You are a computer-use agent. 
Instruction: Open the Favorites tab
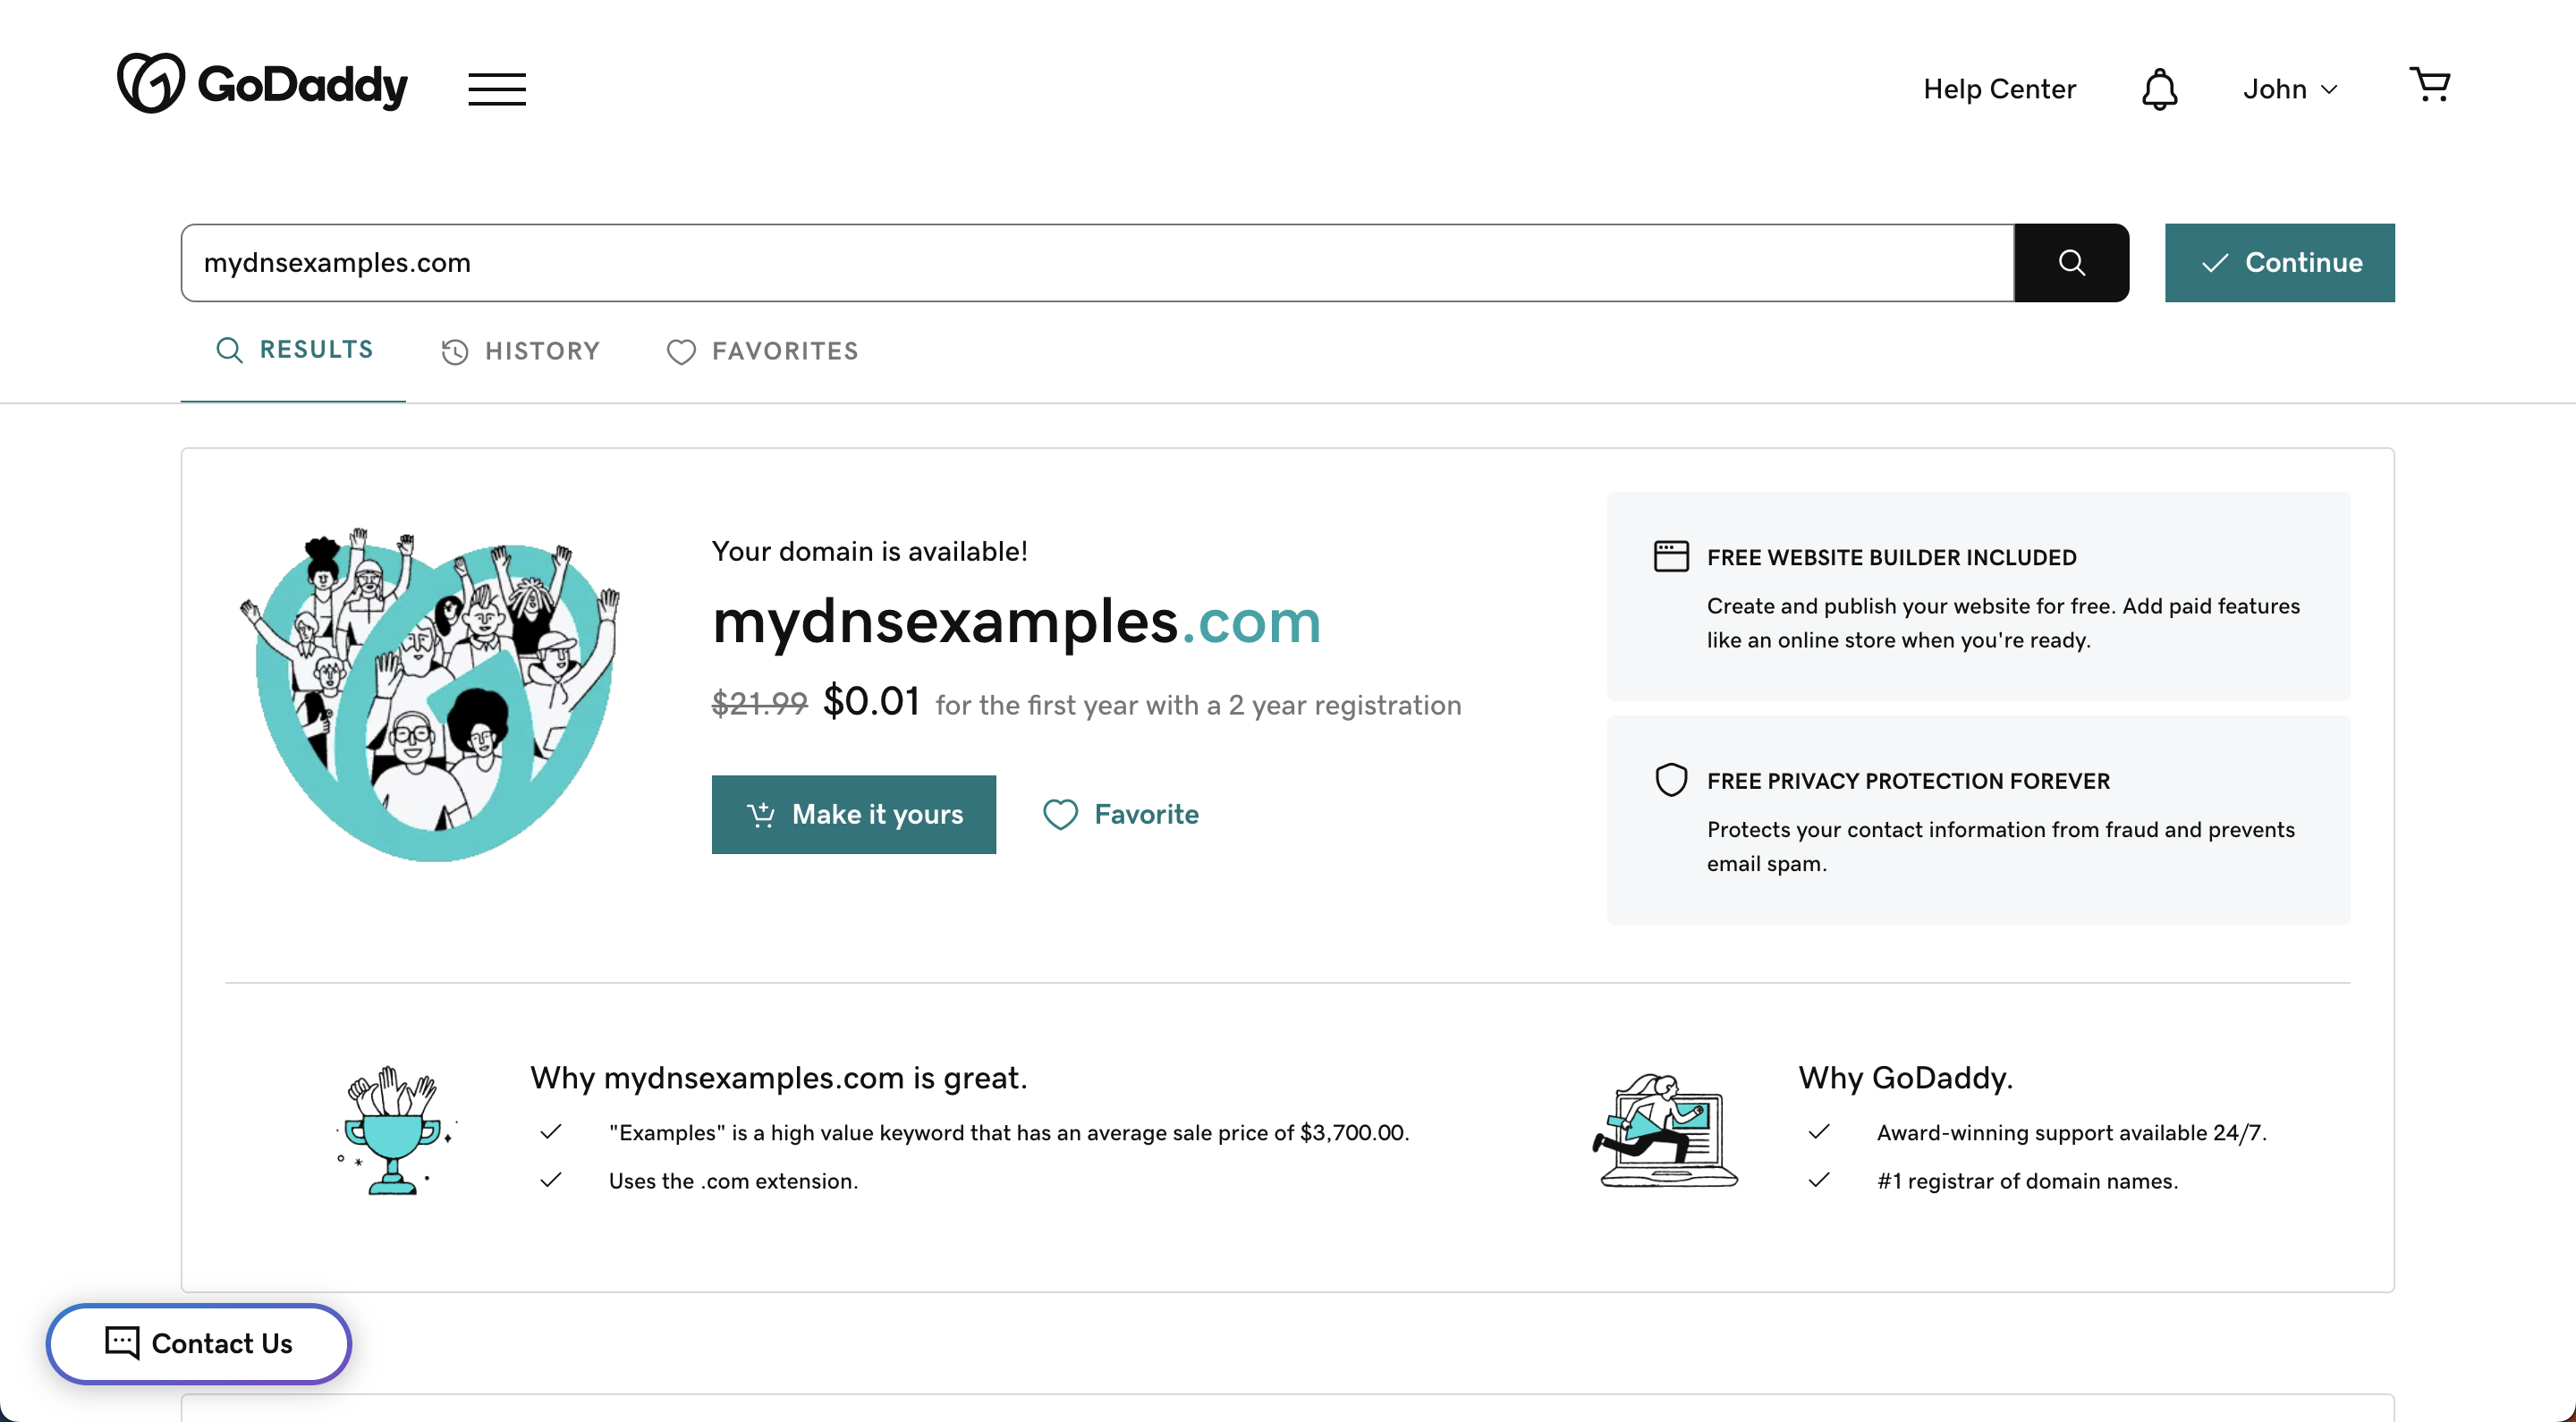click(763, 351)
